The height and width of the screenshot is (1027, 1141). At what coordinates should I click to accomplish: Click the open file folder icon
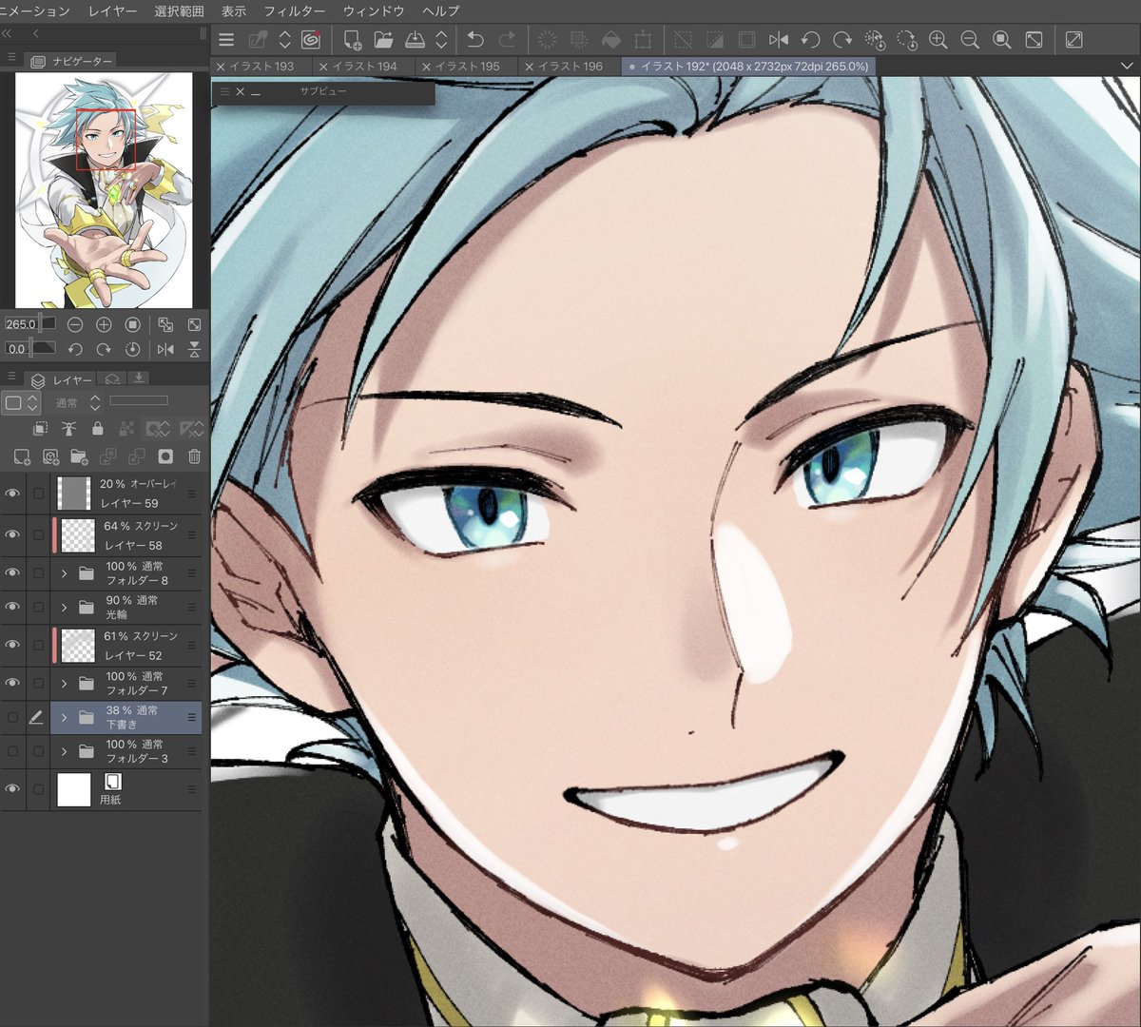pos(383,40)
